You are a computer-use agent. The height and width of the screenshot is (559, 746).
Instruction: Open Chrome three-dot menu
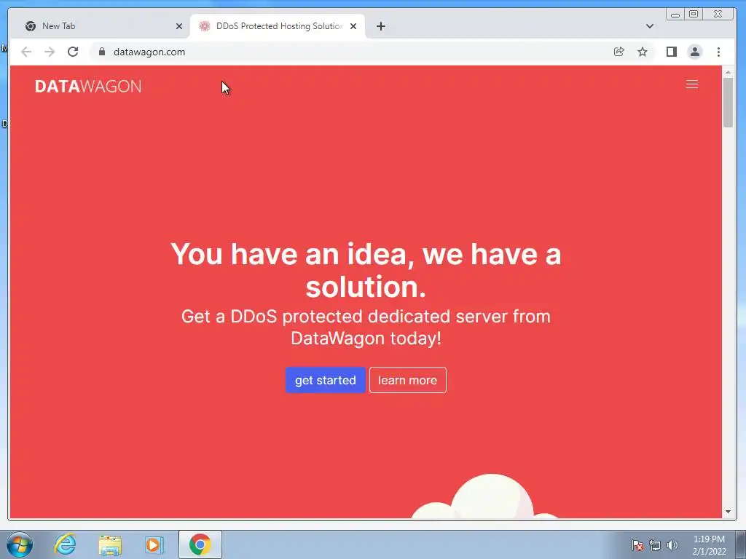pyautogui.click(x=718, y=52)
